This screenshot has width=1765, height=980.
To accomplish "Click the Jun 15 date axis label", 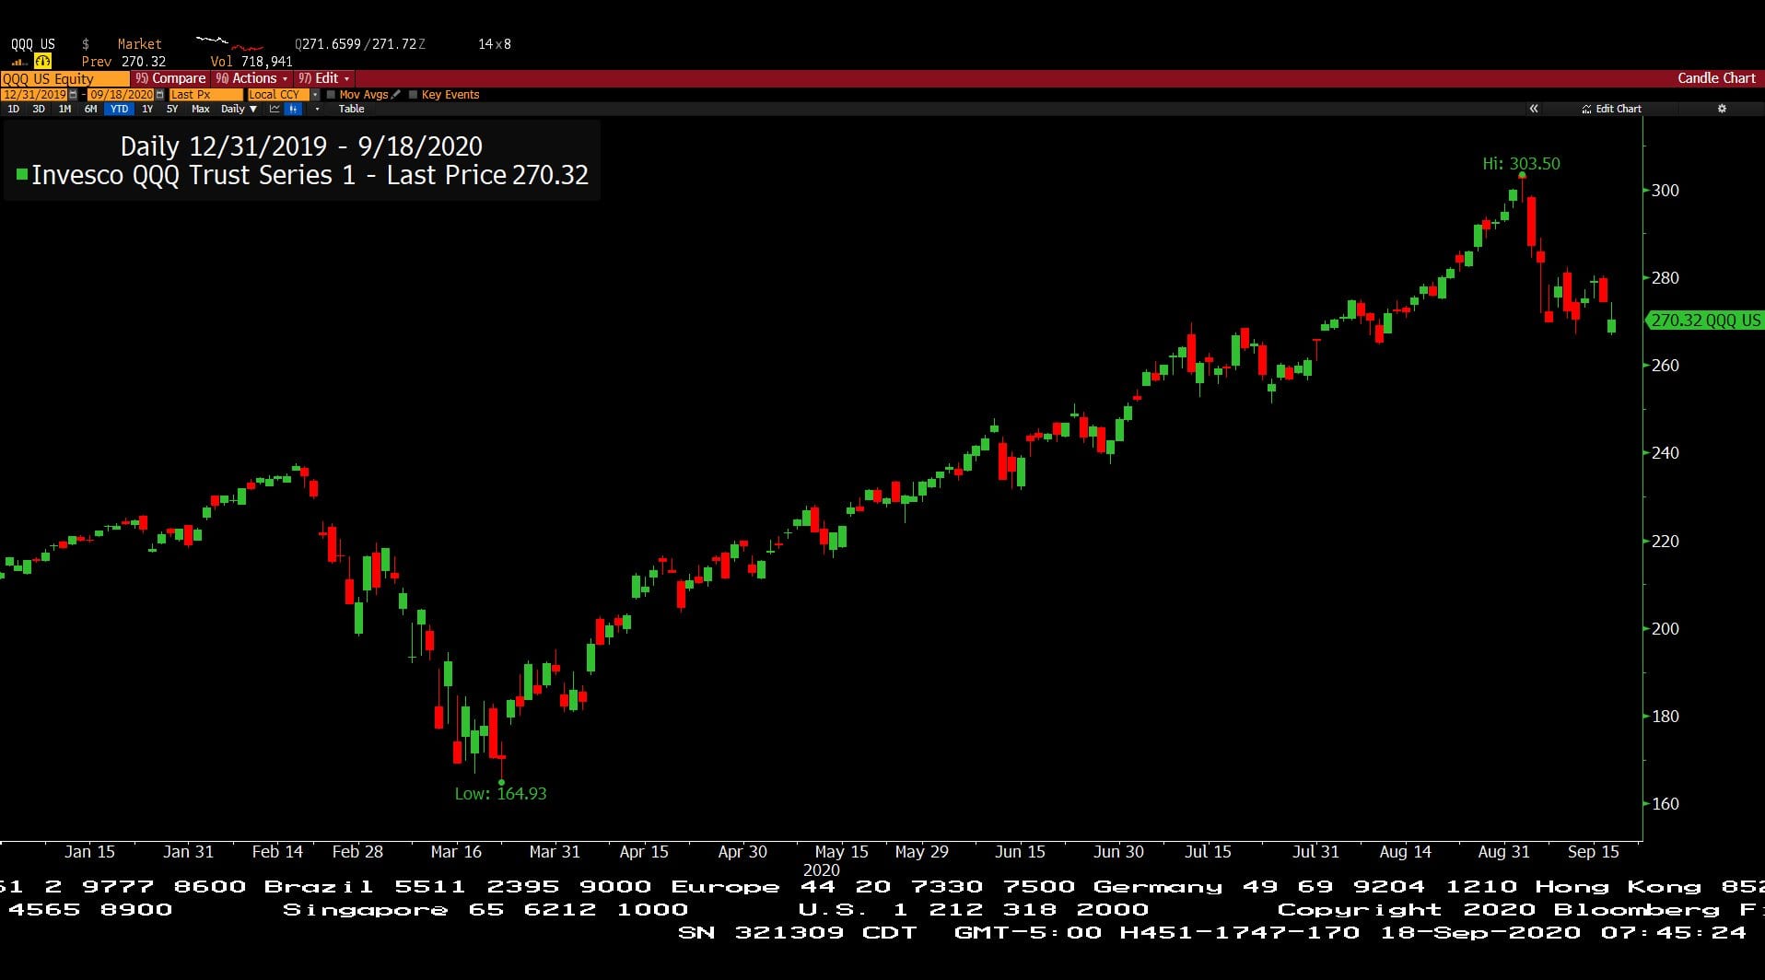I will coord(1020,852).
